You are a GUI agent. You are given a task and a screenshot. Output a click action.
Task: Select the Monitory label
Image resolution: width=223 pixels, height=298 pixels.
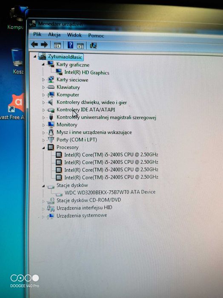67,124
